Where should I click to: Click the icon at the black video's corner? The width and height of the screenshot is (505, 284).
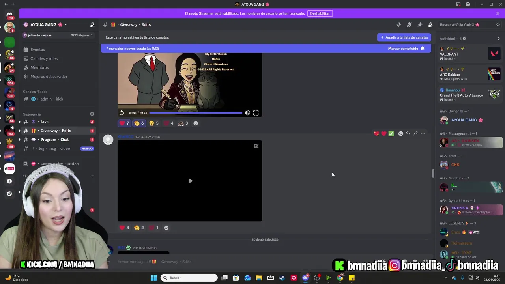[x=256, y=146]
